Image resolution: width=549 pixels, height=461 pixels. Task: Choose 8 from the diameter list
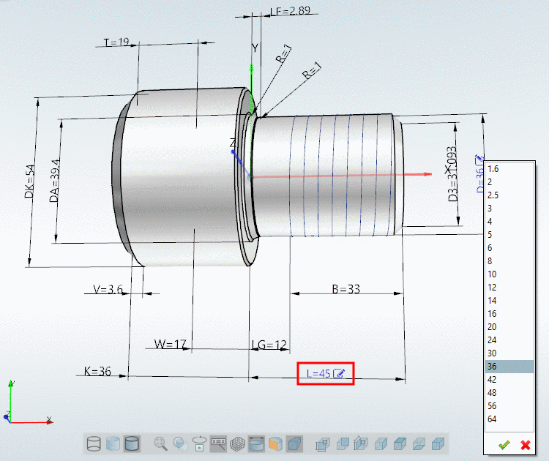click(509, 261)
